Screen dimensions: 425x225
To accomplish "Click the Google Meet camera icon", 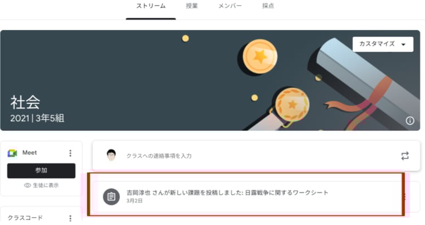I will tap(12, 153).
